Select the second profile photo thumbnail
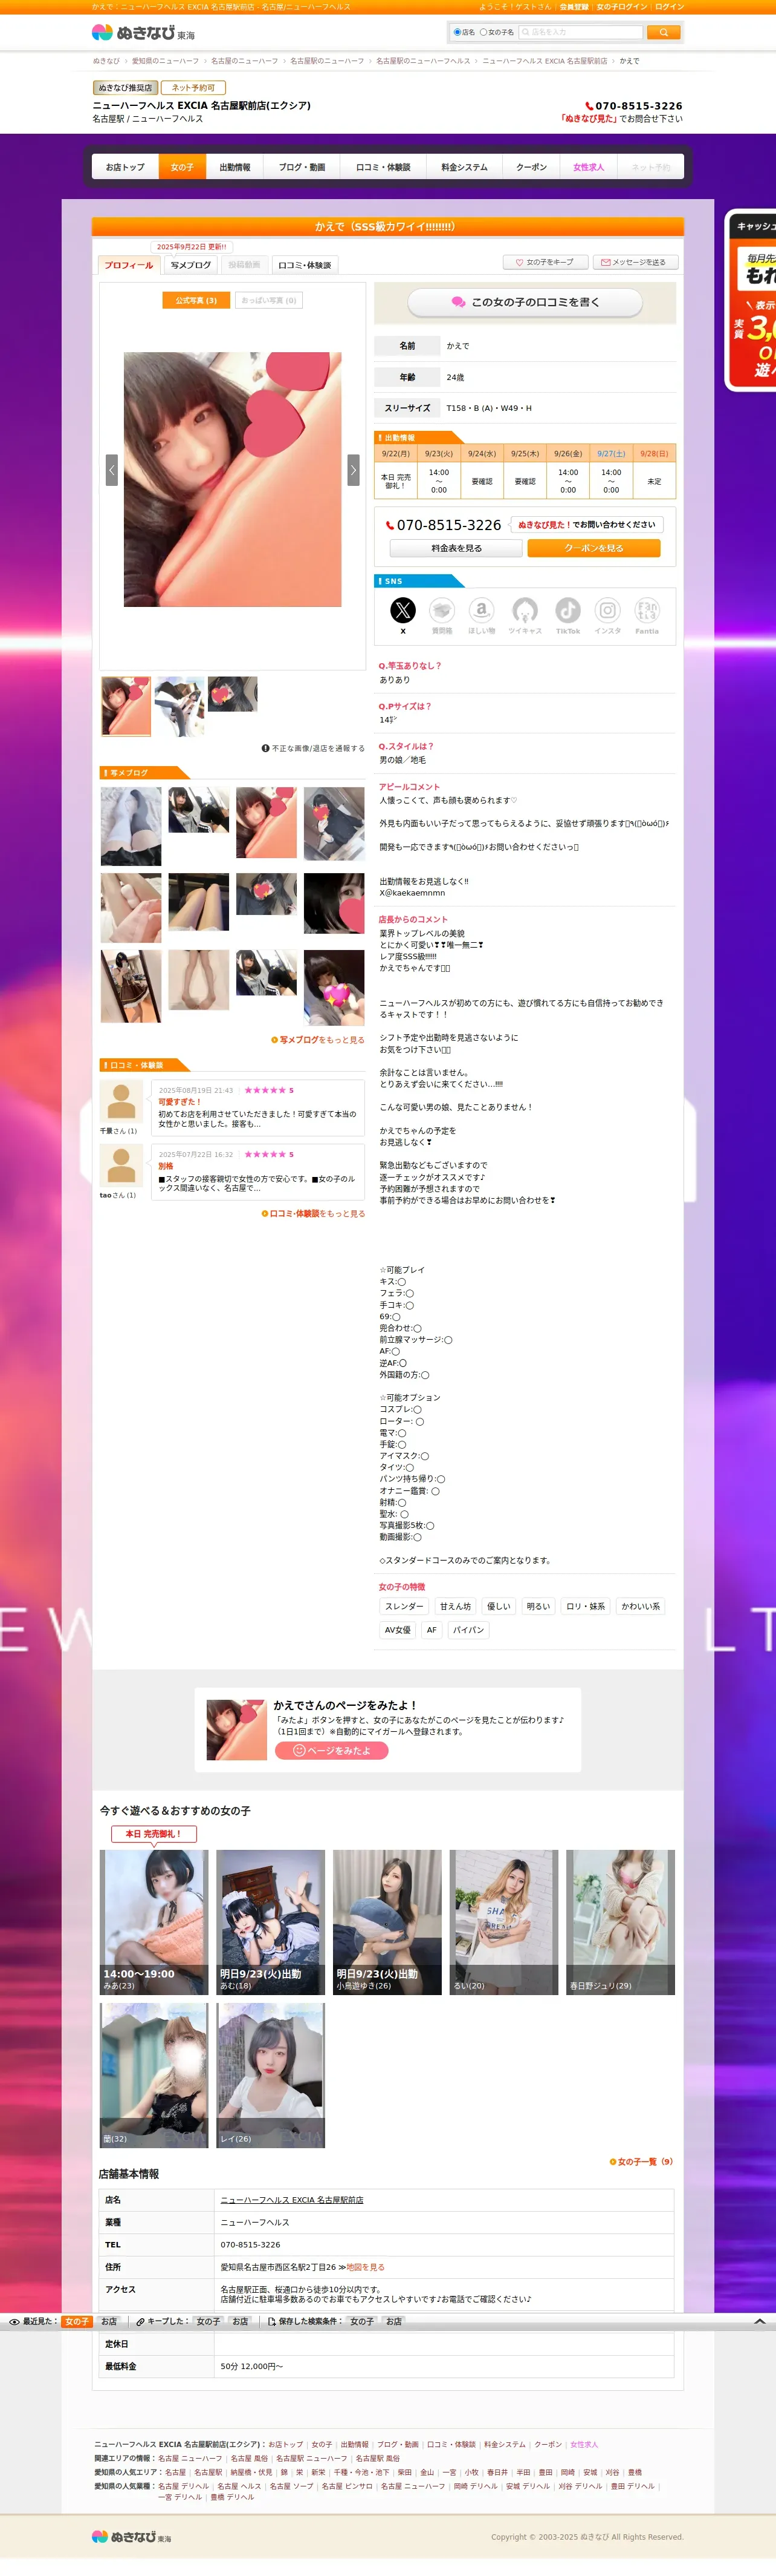 click(179, 706)
